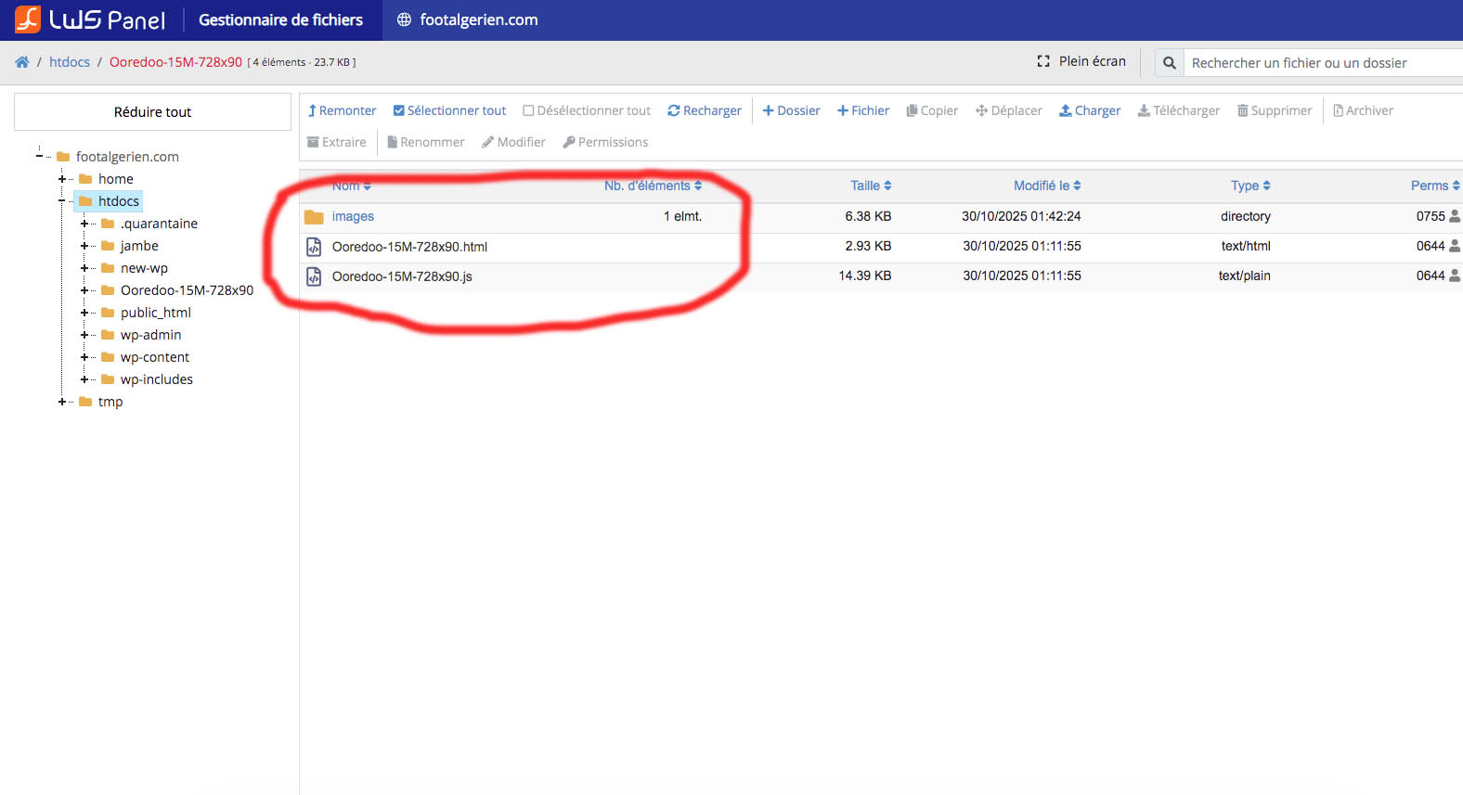Expand the .quarantaine folder in tree
1463x795 pixels.
point(84,224)
